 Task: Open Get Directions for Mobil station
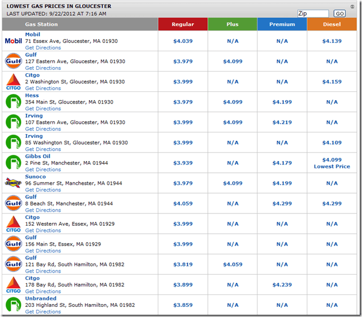(x=43, y=48)
